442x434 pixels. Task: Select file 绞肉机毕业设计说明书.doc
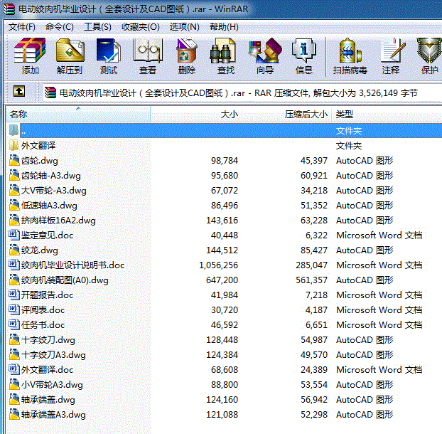point(72,265)
